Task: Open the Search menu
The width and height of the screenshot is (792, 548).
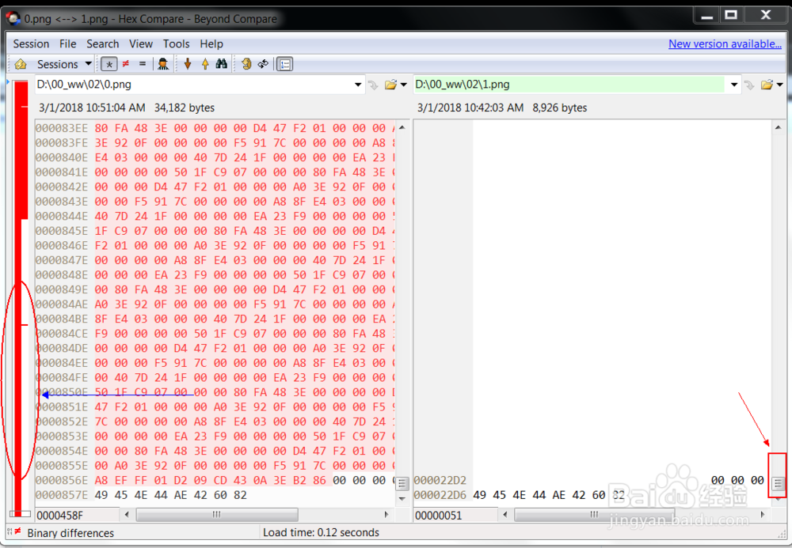Action: [x=102, y=43]
